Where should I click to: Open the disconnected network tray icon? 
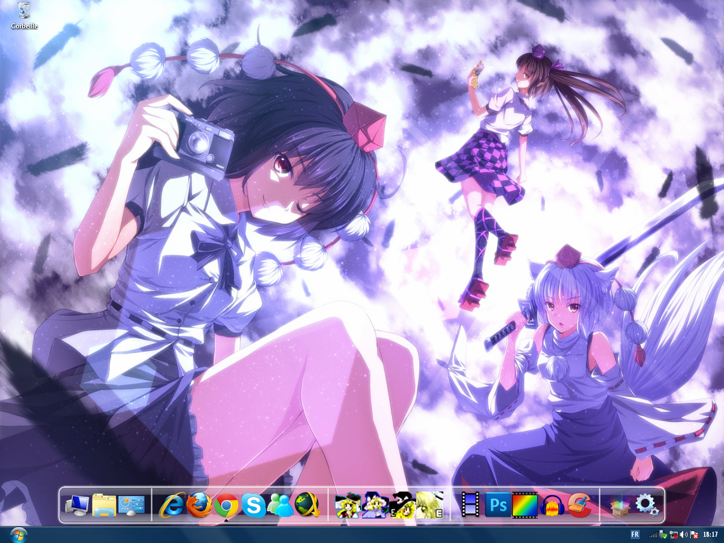[674, 535]
